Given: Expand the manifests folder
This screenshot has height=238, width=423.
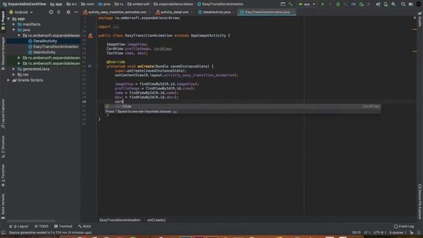Looking at the screenshot, I should coord(14,24).
